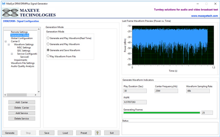
Task: Choose Play Waveform From File option
Action: coord(48,56)
